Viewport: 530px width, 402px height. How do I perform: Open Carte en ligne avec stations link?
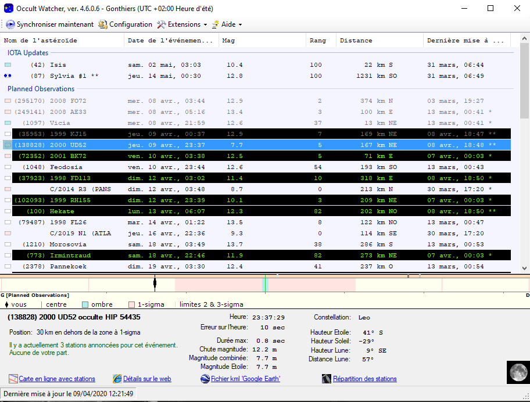(57, 379)
